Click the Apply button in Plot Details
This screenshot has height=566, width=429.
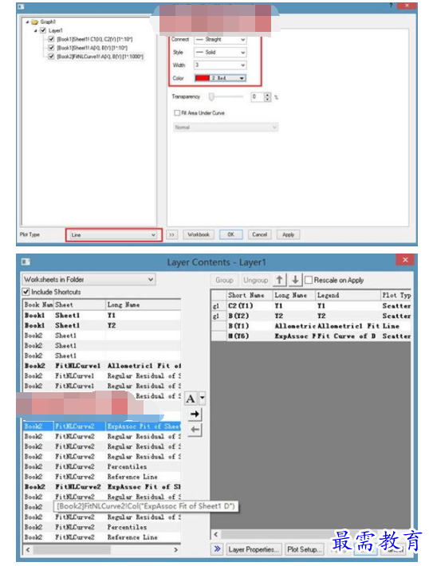[x=288, y=234]
